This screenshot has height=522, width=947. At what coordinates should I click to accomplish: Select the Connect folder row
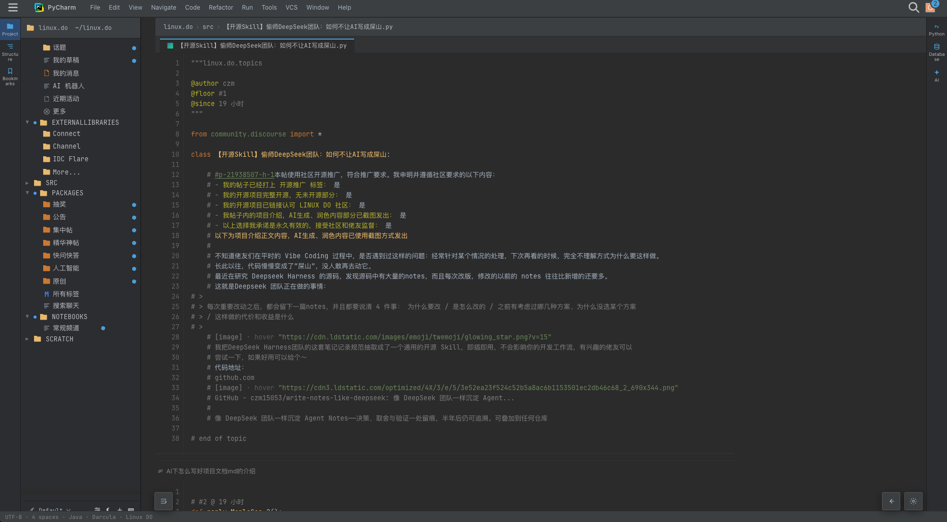click(81, 134)
